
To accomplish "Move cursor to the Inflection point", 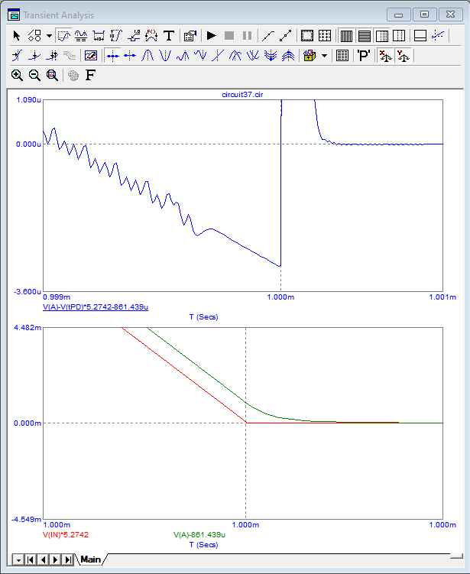I will [218, 56].
